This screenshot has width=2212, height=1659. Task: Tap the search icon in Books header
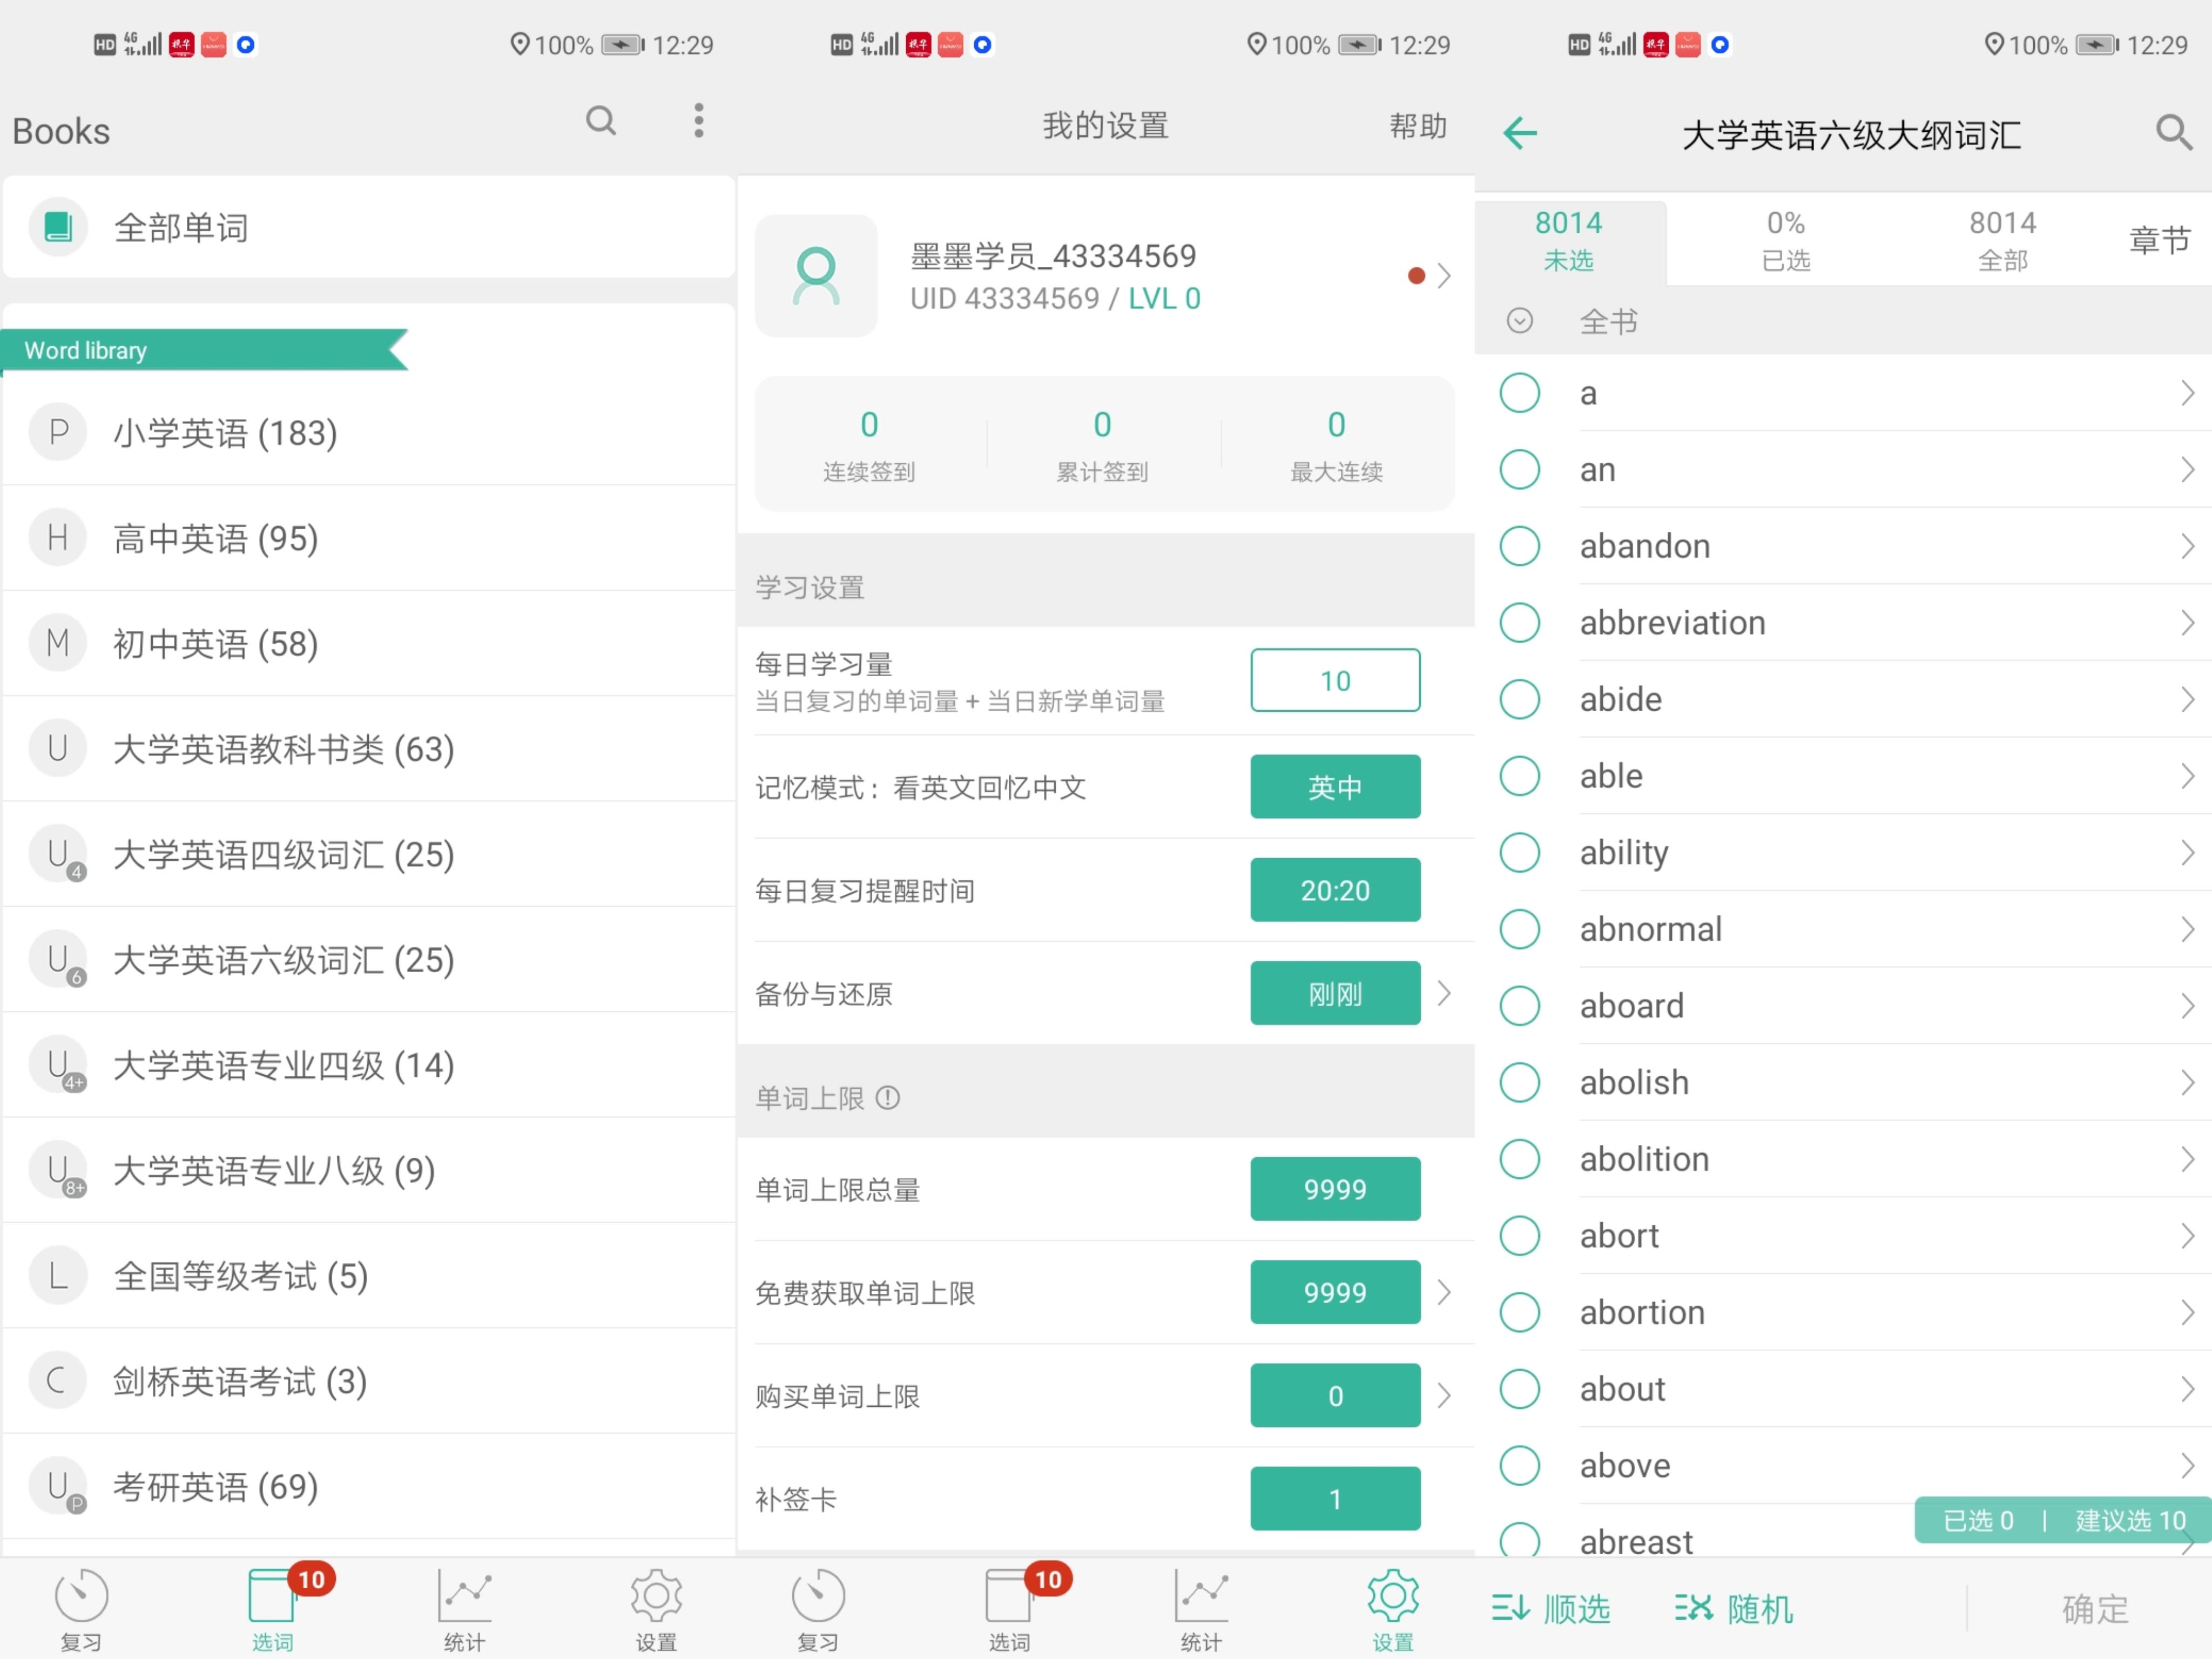tap(600, 121)
